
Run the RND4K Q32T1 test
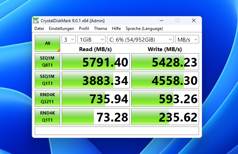pos(47,98)
